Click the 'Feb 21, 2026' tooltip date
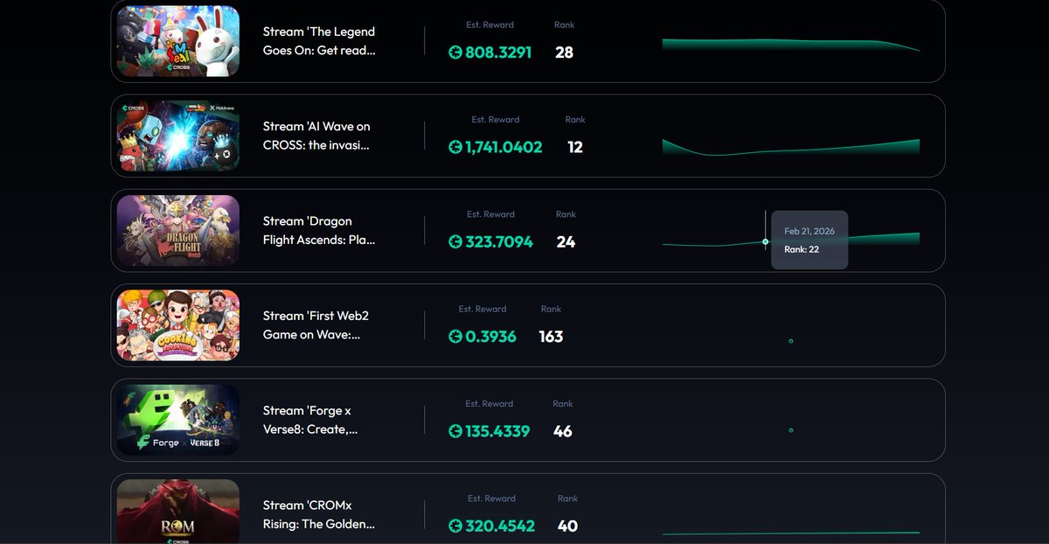The image size is (1049, 544). click(x=809, y=232)
